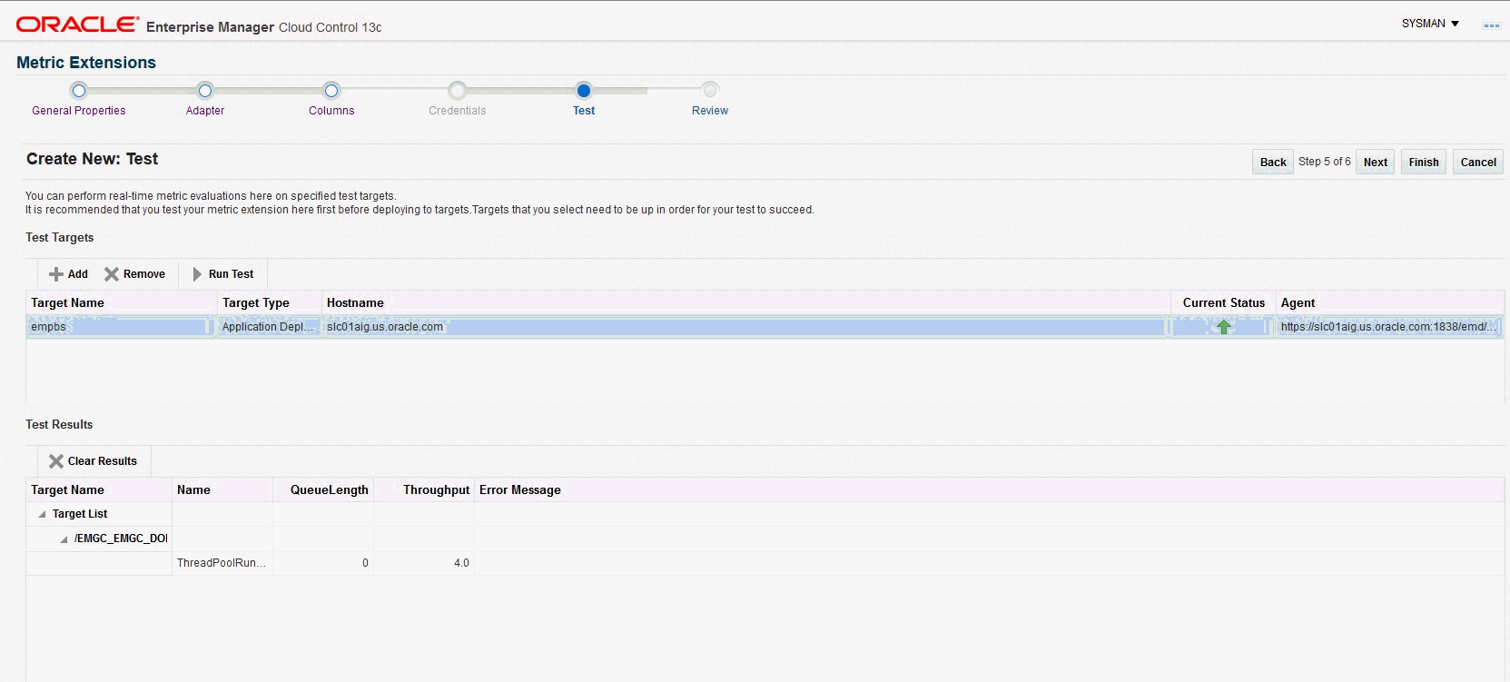Select the Target List row
Image resolution: width=1510 pixels, height=682 pixels.
(765, 514)
